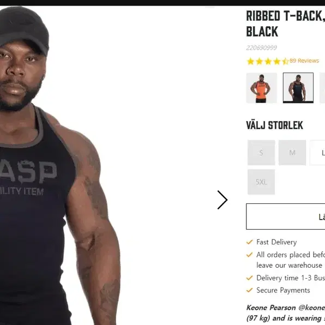This screenshot has height=325, width=325.
Task: Advance to the next product image arrow
Action: (x=222, y=200)
